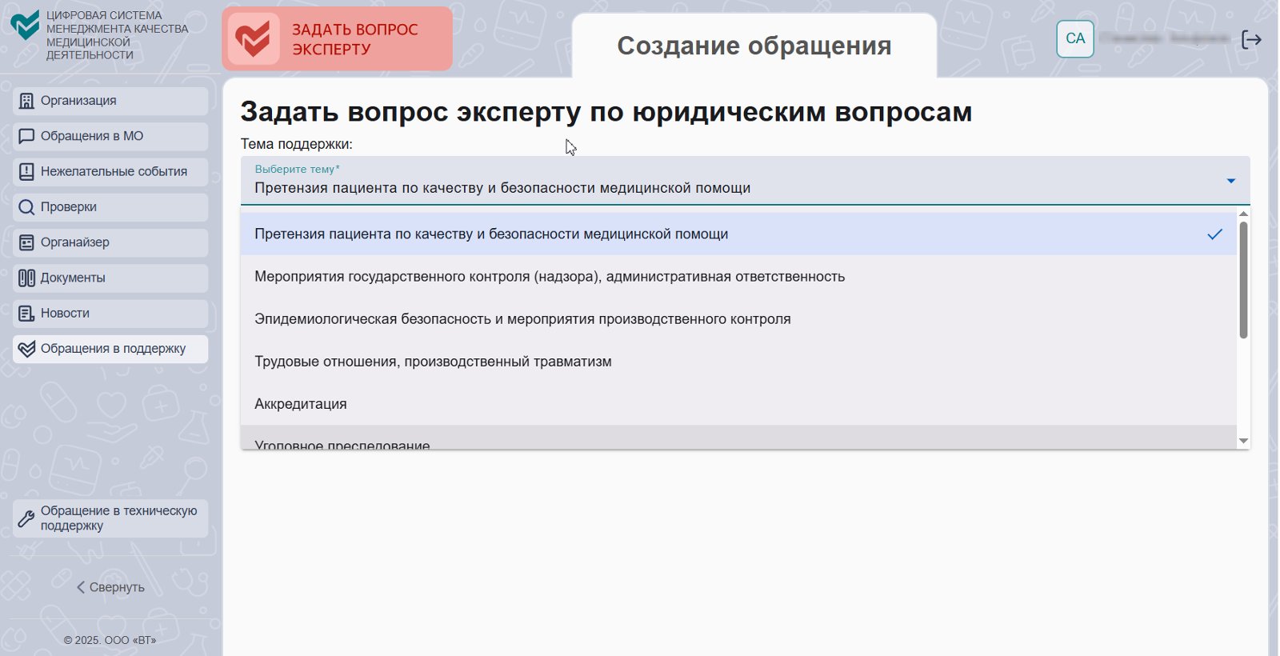Viewport: 1280px width, 656px height.
Task: Click the Обращения в поддержку checkmark icon
Action: pyautogui.click(x=26, y=349)
